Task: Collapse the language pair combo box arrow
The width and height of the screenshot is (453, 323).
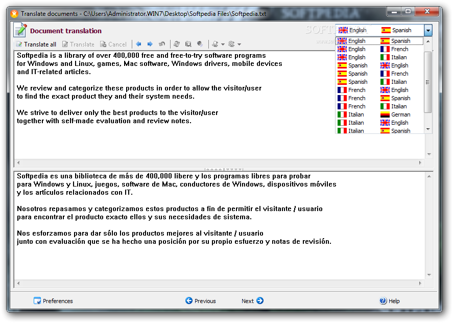Action: [x=428, y=30]
